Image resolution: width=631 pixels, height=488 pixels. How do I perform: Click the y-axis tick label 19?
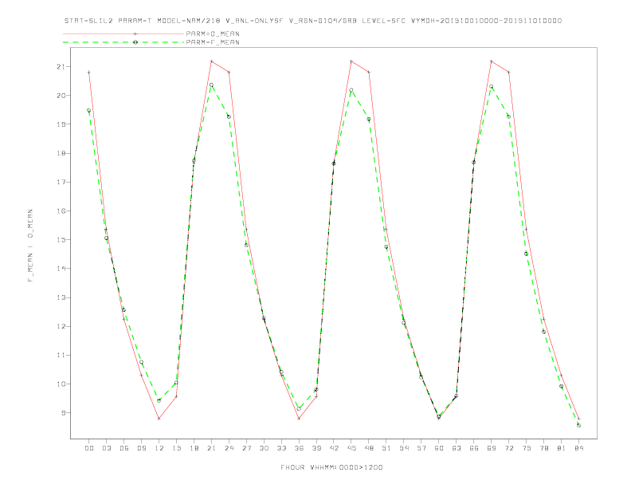click(61, 124)
